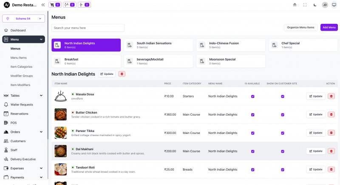The image size is (340, 185).
Task: Collapse the Menu sidebar section
Action: tap(23, 39)
